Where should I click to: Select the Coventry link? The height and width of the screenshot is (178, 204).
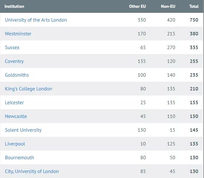[x=14, y=61]
